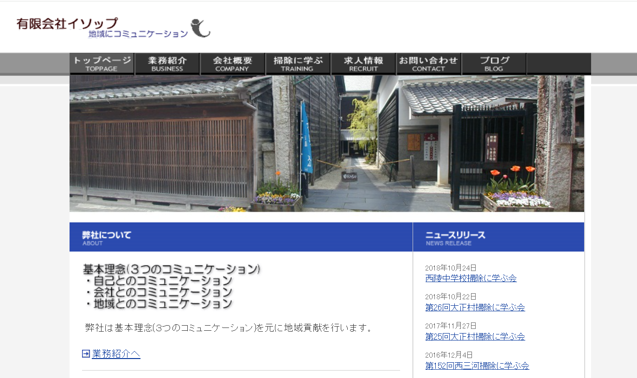Open the お問い合わせ (CONTACT) page

(428, 63)
